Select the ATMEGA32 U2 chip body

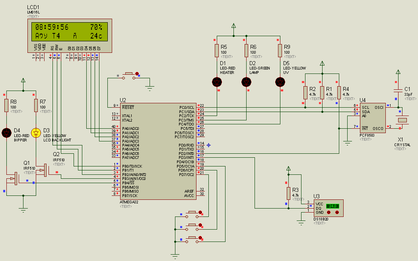158,151
